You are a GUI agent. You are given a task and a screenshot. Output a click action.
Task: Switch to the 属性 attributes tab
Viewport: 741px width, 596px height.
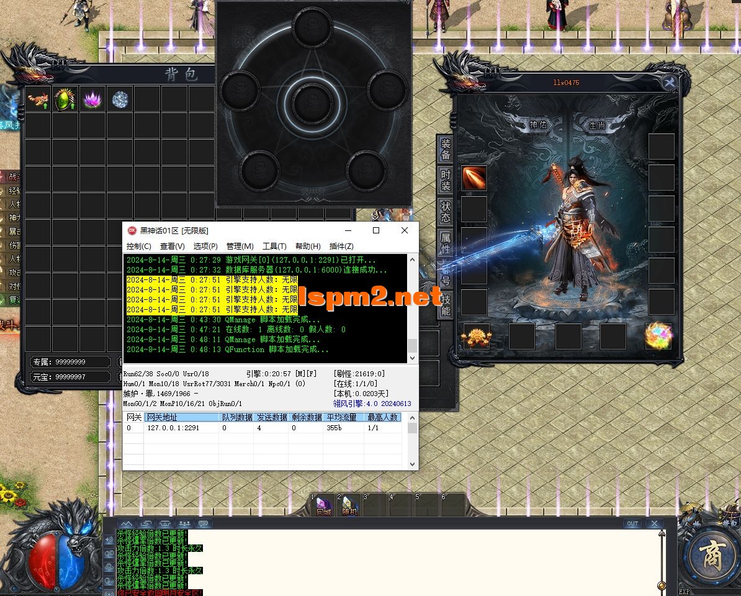point(446,243)
